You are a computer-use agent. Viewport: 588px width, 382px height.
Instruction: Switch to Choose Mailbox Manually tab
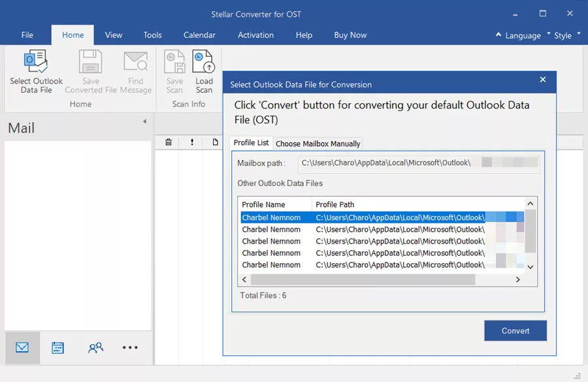[x=318, y=144]
